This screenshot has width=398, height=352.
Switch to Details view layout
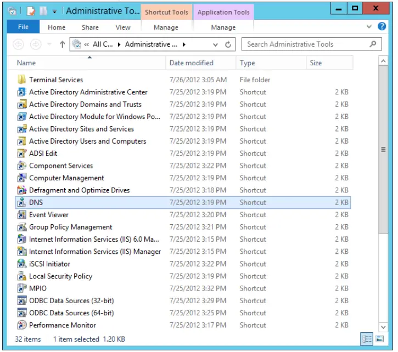tap(367, 338)
